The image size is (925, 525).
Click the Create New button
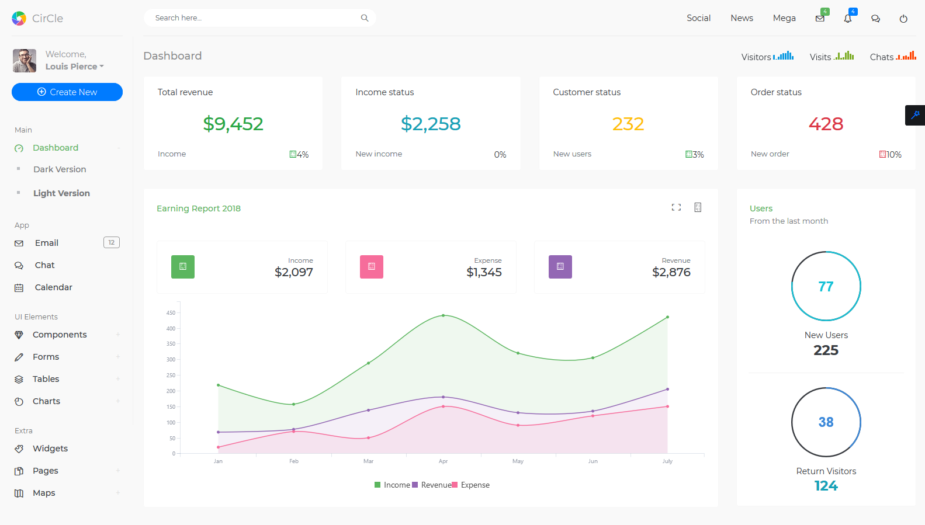click(x=67, y=92)
